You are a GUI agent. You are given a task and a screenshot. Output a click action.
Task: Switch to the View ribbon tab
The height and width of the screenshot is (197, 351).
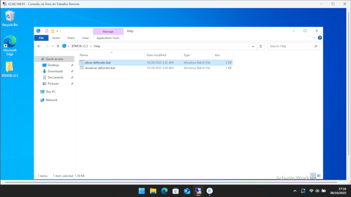point(85,38)
